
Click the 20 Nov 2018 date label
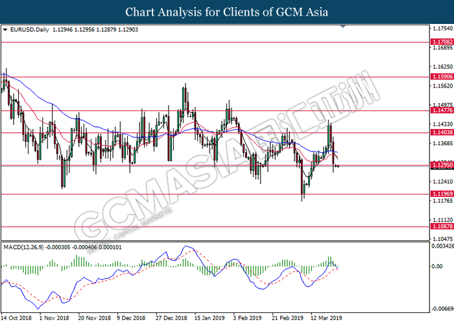95,318
